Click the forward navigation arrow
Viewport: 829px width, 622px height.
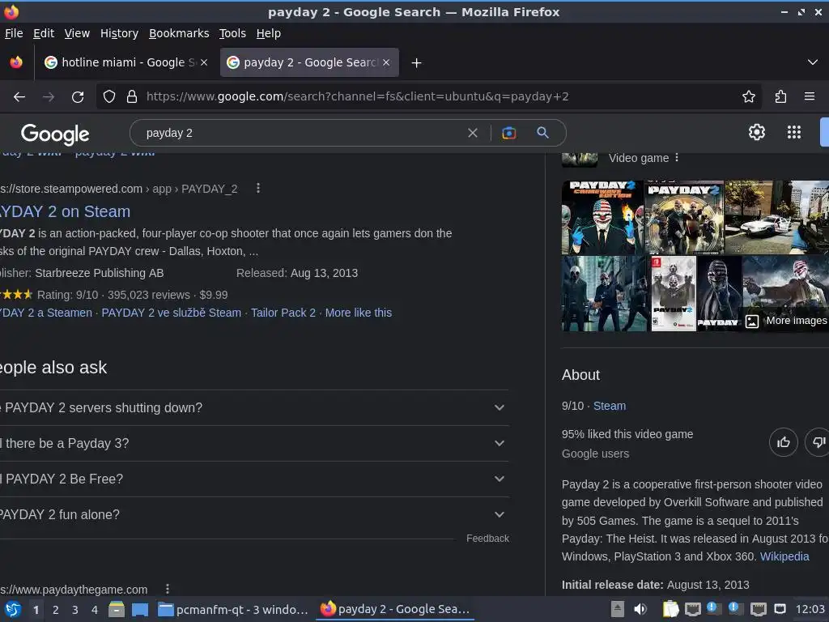point(49,97)
